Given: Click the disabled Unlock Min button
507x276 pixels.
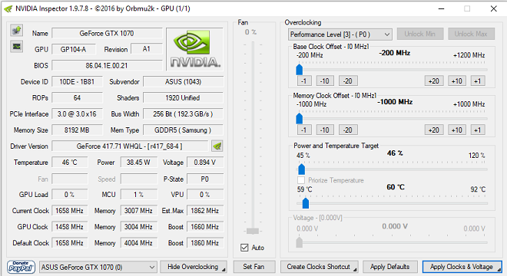Looking at the screenshot, I should point(419,34).
